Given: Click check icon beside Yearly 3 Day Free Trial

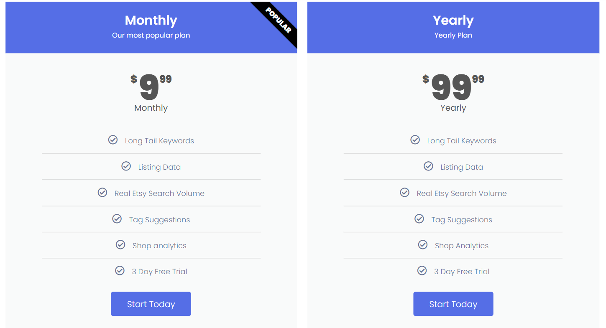Looking at the screenshot, I should (x=422, y=271).
